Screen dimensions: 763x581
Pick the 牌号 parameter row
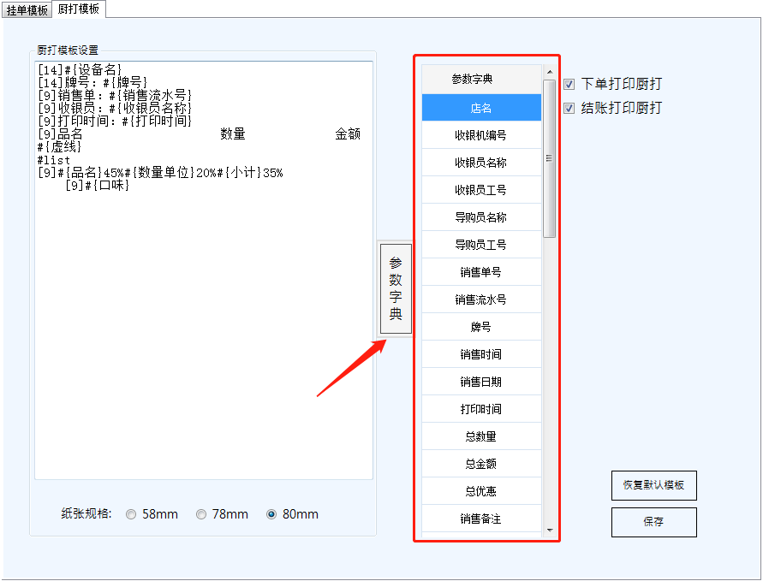pos(481,327)
